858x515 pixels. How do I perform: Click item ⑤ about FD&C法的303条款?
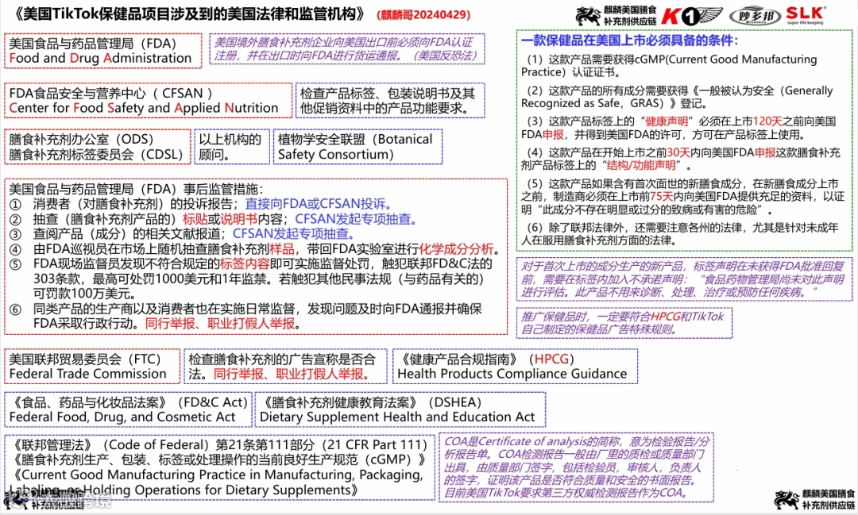251,279
